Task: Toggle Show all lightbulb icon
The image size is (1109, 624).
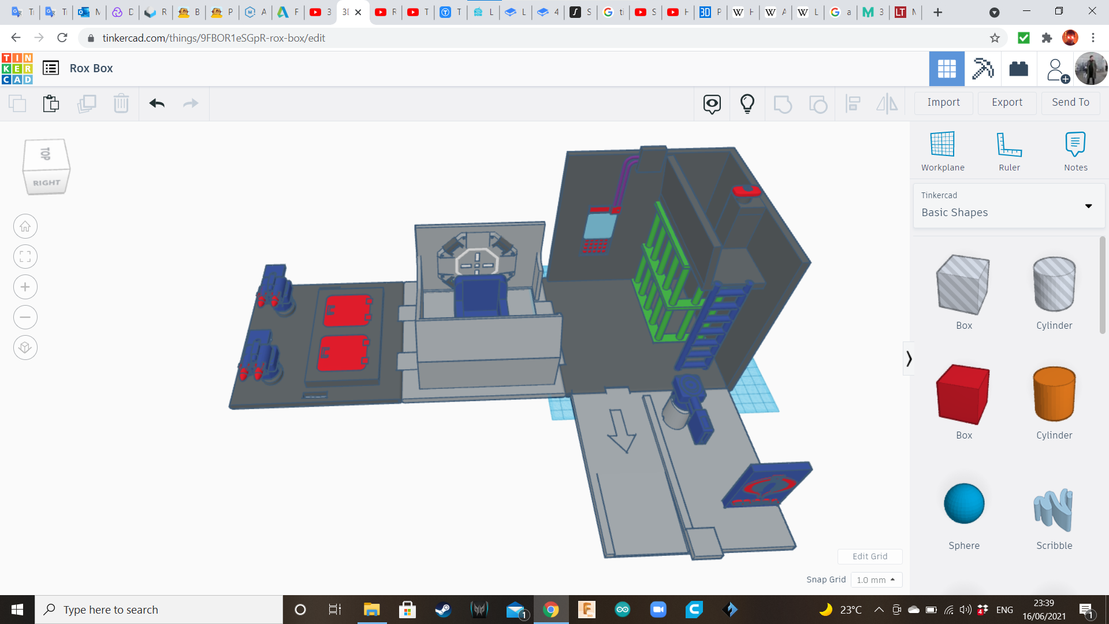Action: coord(747,104)
